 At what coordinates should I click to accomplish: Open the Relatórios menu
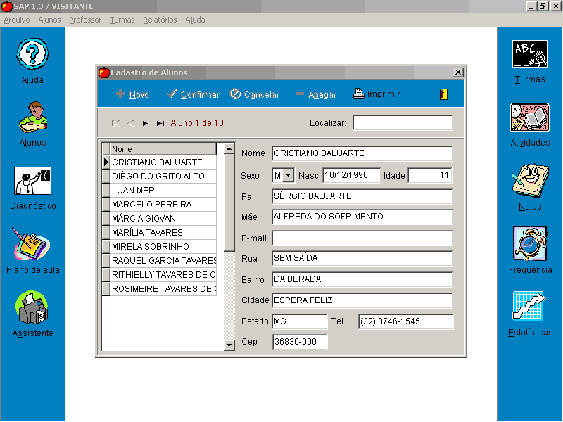(x=160, y=20)
